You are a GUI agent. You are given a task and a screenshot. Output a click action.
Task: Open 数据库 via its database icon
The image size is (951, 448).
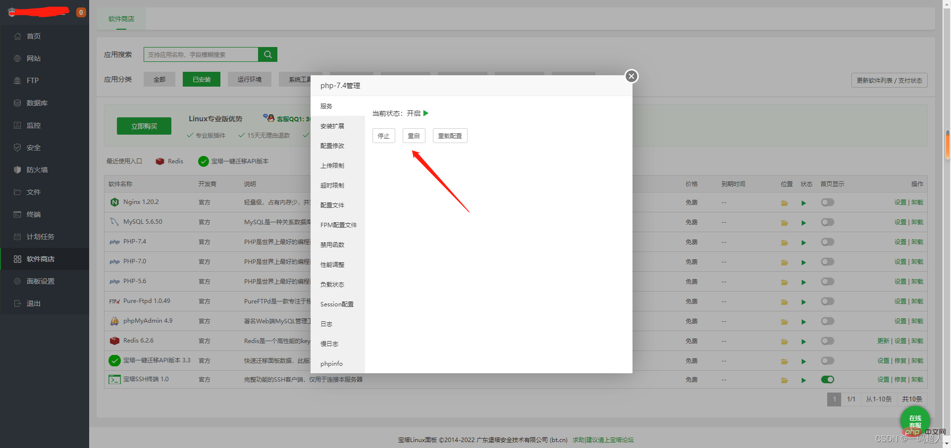[x=17, y=103]
